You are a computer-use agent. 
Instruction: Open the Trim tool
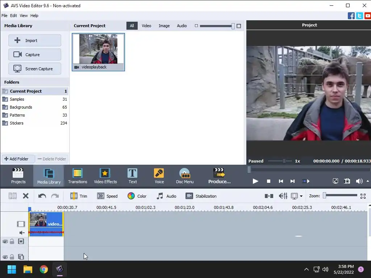tap(79, 196)
